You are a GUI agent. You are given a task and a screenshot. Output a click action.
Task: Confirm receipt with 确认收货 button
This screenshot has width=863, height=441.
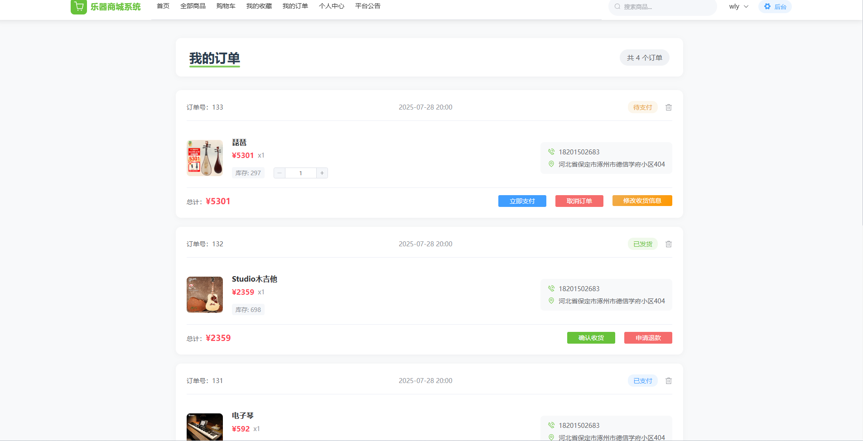[591, 338]
